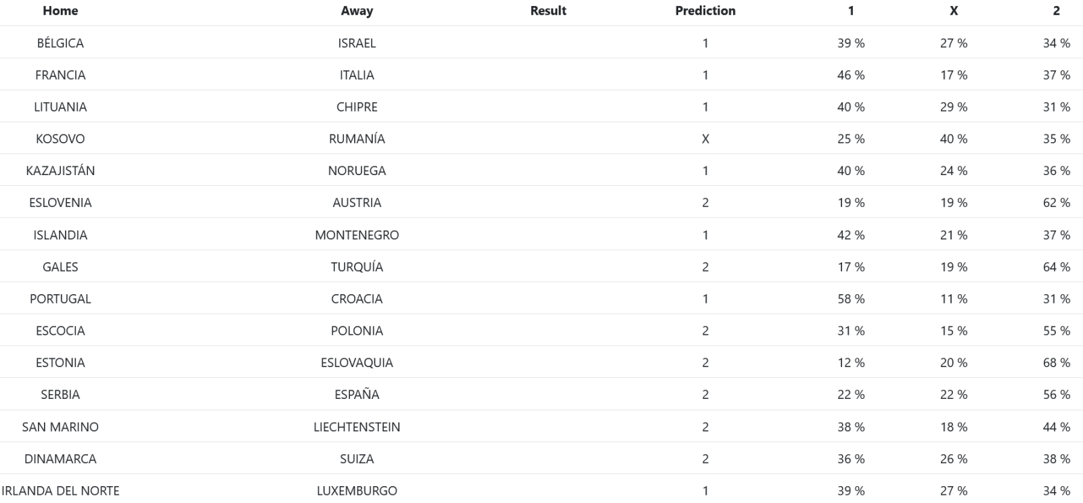
Task: Click the PORTUGAL home team cell
Action: (x=60, y=299)
